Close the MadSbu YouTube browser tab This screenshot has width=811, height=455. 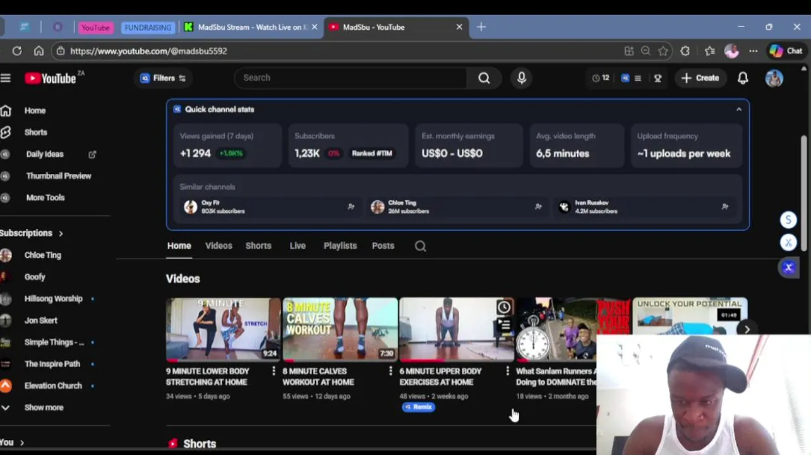[x=459, y=27]
